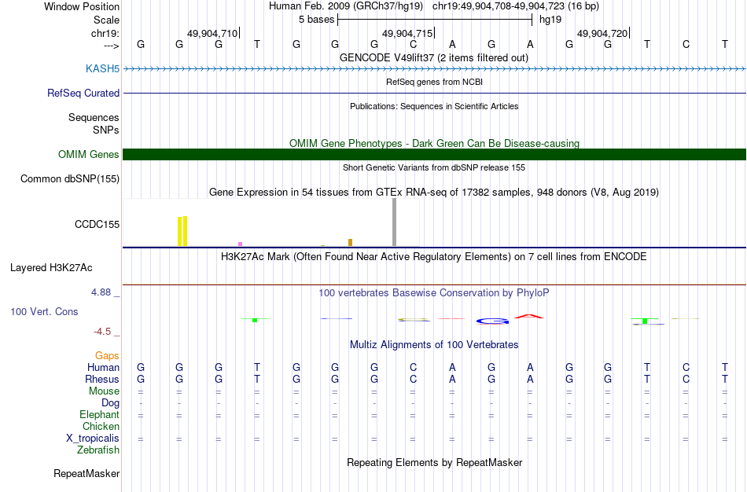Click the orange GTEx expression bar
The image size is (747, 492).
coord(350,242)
